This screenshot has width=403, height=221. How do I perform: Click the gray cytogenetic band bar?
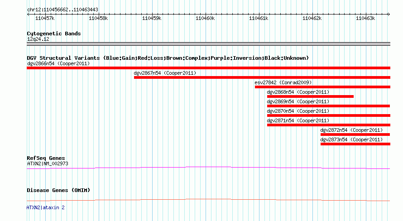208,44
